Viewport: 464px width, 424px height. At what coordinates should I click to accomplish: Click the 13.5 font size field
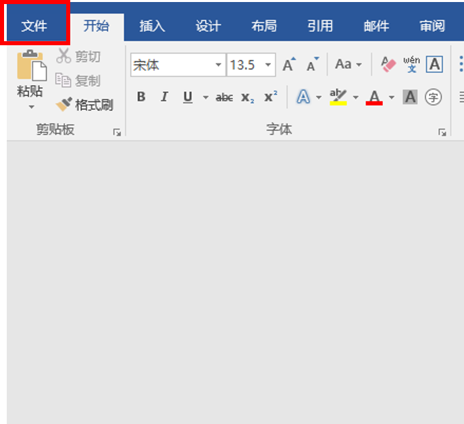245,65
